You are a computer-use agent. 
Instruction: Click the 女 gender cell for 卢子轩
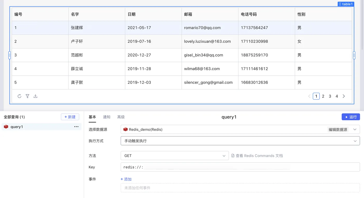323,41
